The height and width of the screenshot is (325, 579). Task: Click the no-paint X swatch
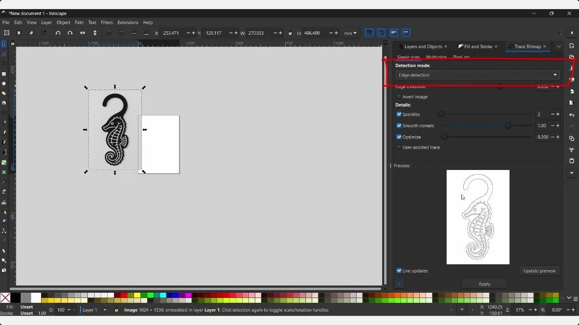tap(5, 298)
